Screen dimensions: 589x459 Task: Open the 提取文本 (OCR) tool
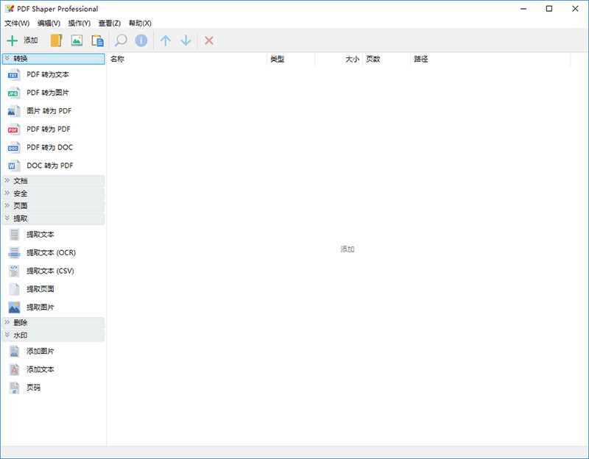51,252
